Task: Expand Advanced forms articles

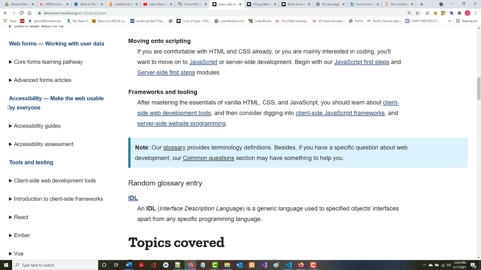Action: point(40,80)
